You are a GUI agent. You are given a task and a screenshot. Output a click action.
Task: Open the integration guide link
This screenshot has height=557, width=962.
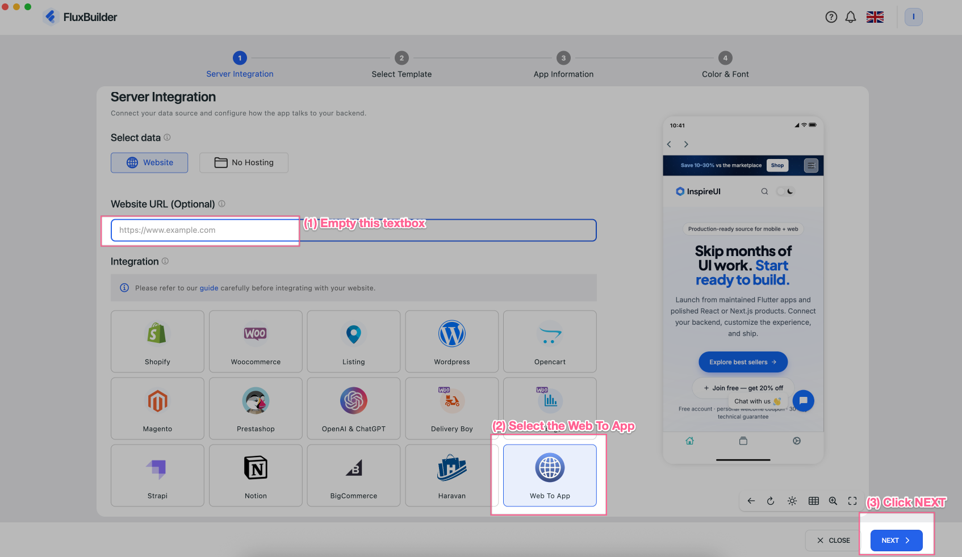209,288
